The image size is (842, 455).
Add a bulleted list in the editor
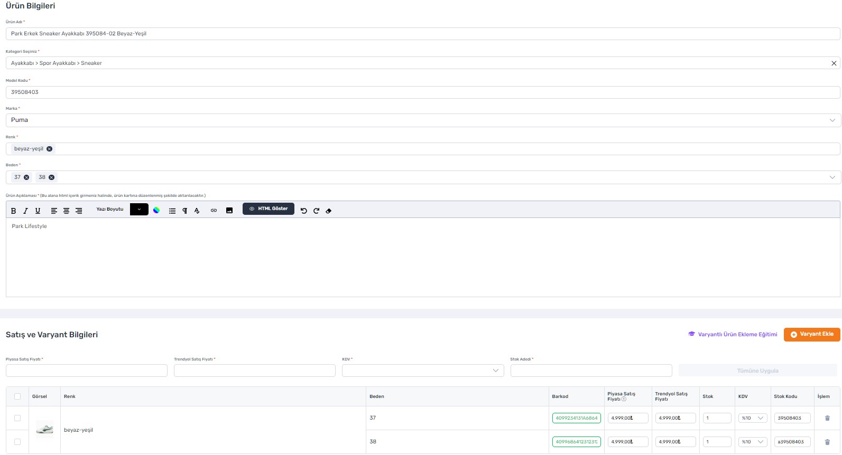click(172, 211)
